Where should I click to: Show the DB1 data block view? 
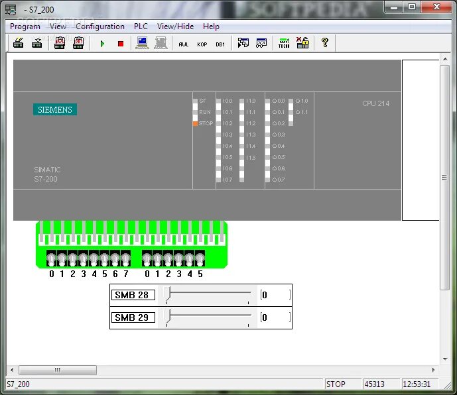[x=220, y=44]
